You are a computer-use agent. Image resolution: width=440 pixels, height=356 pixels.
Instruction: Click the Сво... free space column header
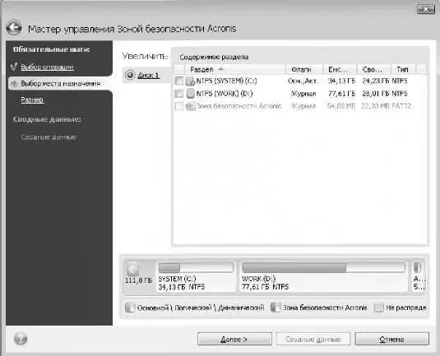pyautogui.click(x=373, y=69)
